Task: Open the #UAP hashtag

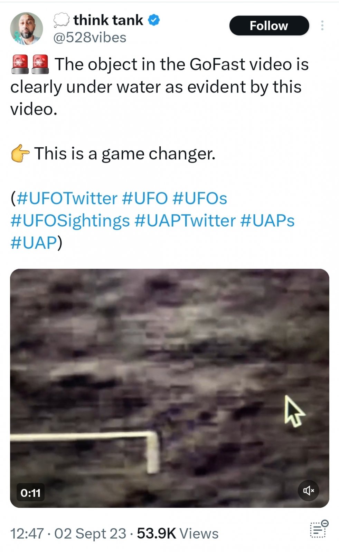Action: pyautogui.click(x=34, y=243)
